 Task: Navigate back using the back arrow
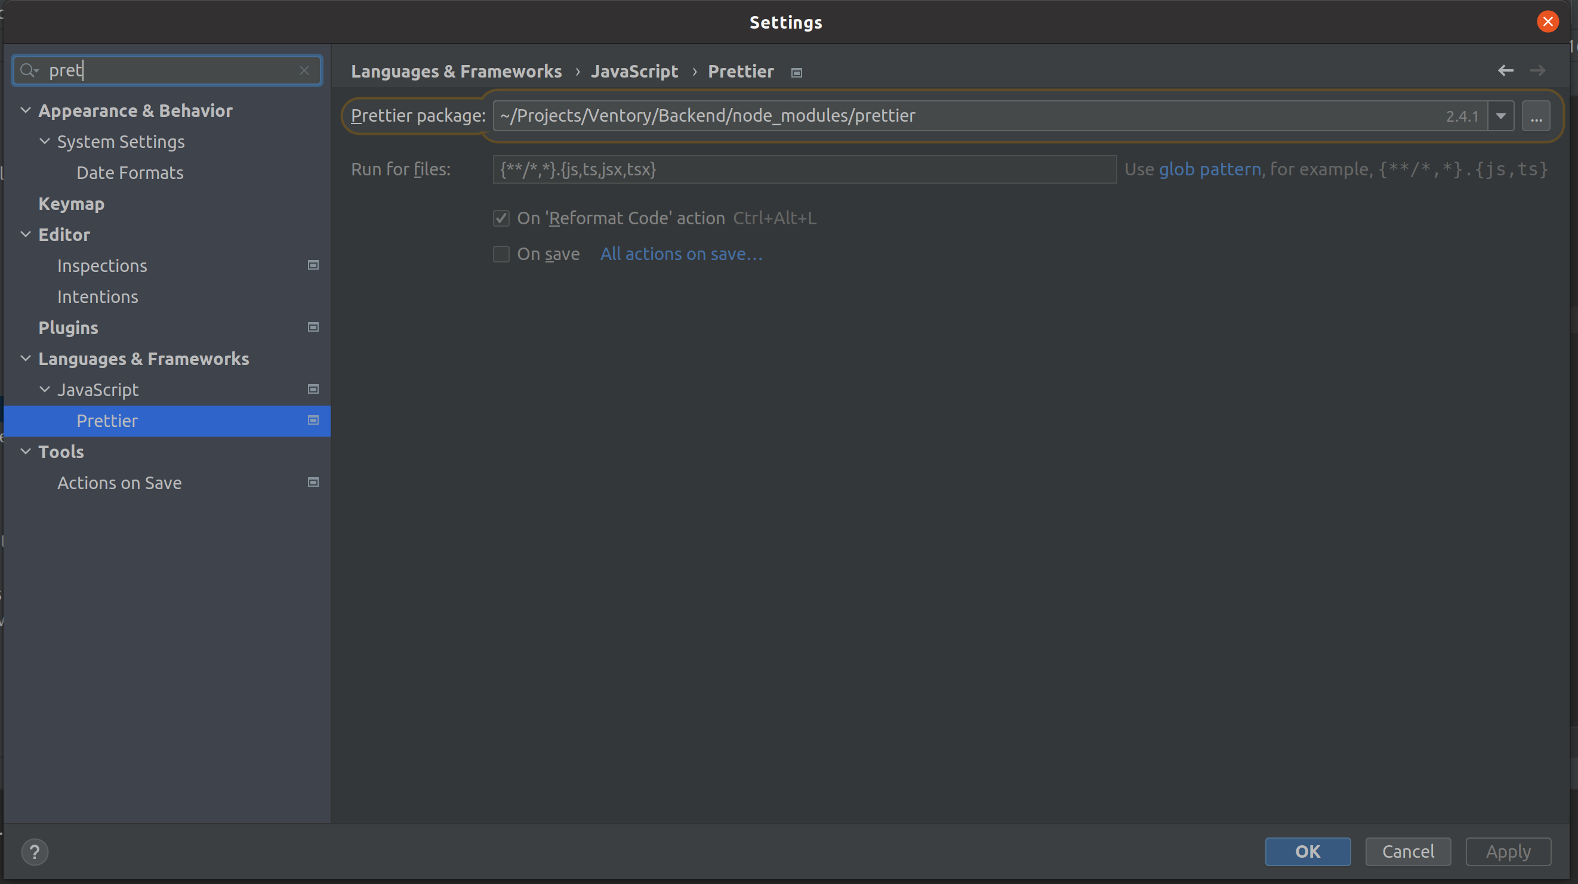click(1506, 70)
